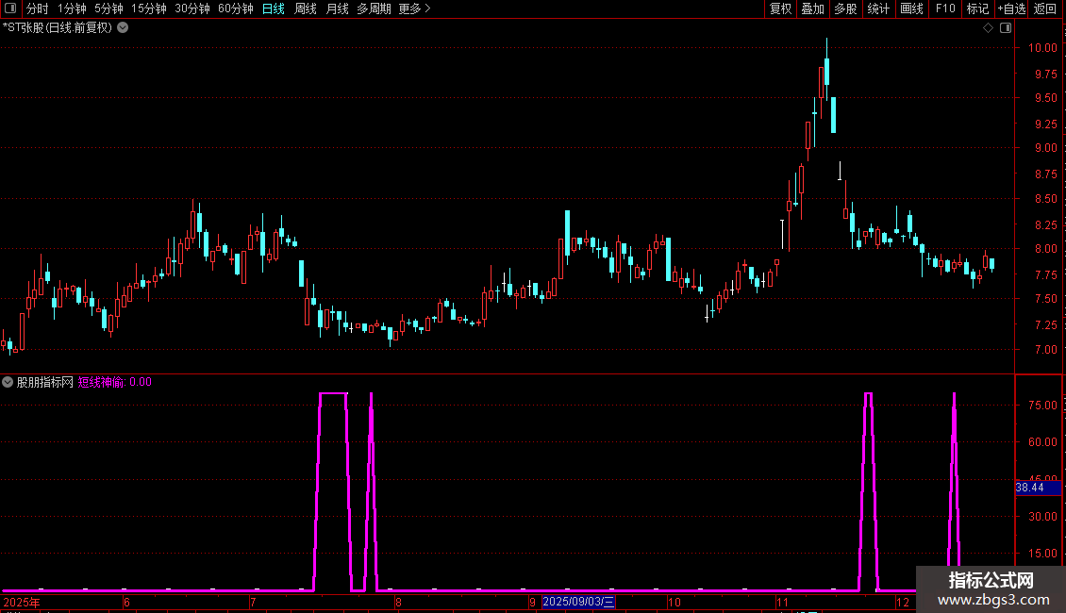
Task: Open F10 company info
Action: click(x=945, y=8)
